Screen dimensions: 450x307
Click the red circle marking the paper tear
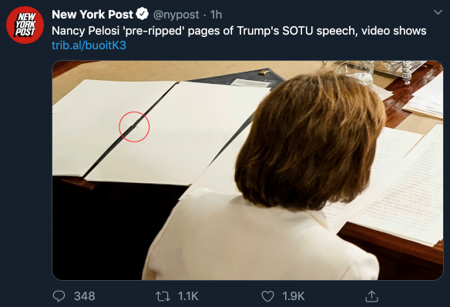tap(134, 127)
